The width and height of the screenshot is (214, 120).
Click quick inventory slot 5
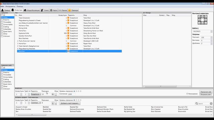click(206, 17)
